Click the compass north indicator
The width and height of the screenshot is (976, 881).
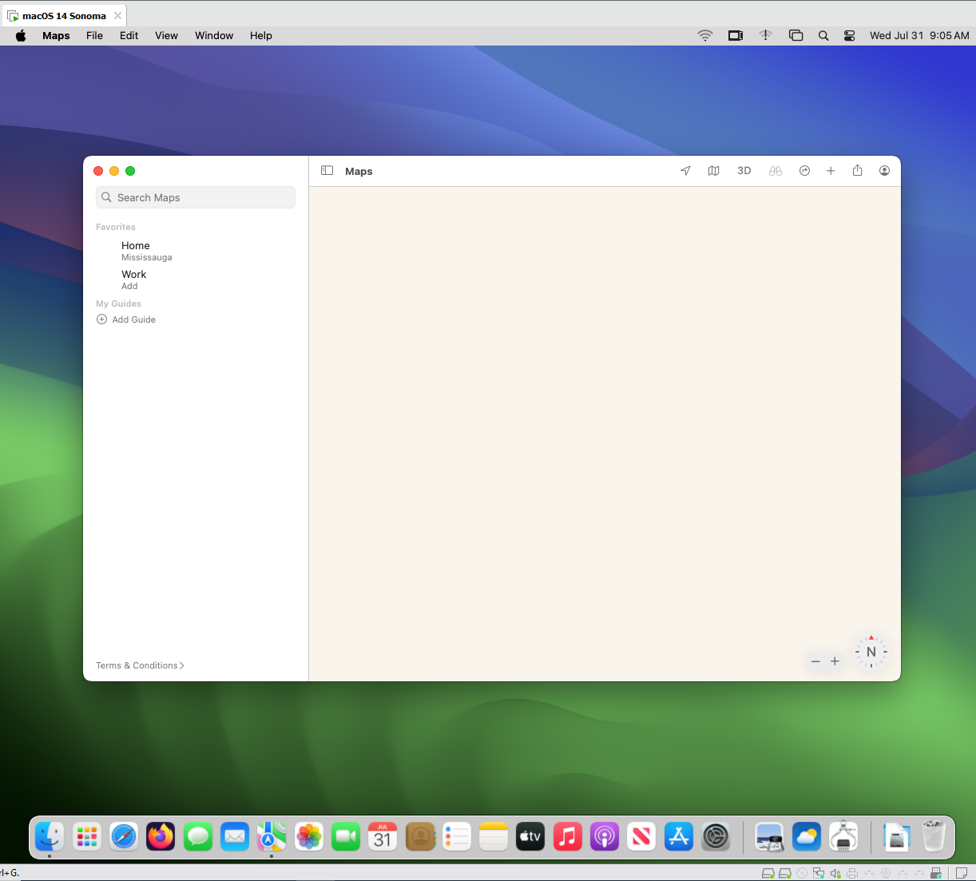[871, 652]
